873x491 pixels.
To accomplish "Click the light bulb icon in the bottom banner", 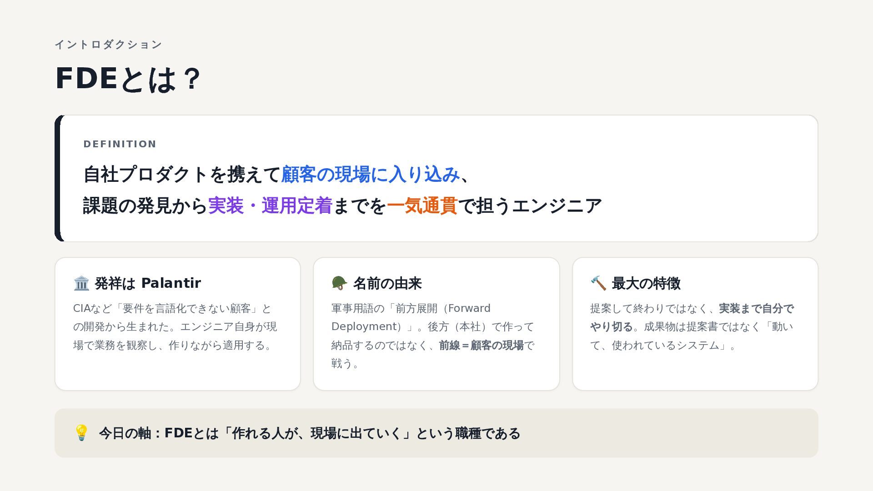I will (x=81, y=433).
